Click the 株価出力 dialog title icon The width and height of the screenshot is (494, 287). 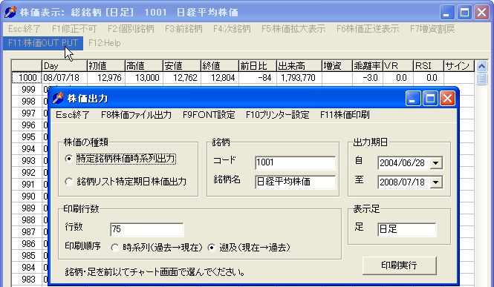pos(58,99)
